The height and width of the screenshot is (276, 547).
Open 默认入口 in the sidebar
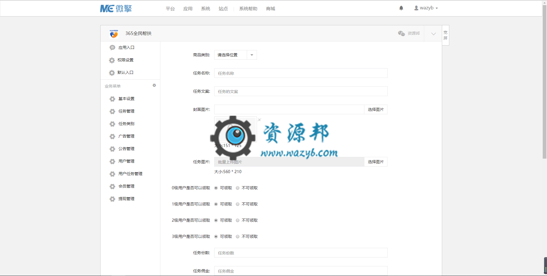pyautogui.click(x=125, y=73)
